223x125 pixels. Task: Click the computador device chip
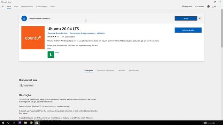[x=27, y=86]
